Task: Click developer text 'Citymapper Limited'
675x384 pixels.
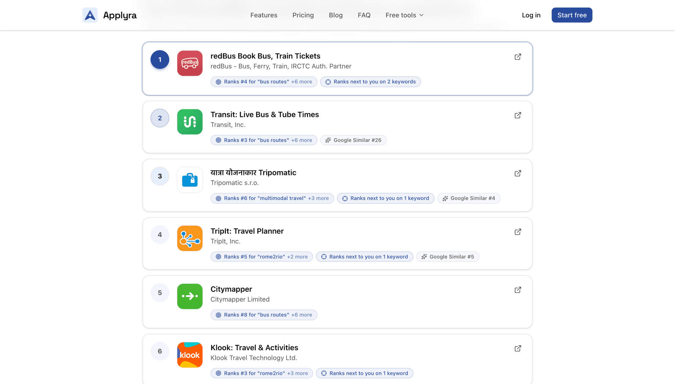Action: (240, 299)
